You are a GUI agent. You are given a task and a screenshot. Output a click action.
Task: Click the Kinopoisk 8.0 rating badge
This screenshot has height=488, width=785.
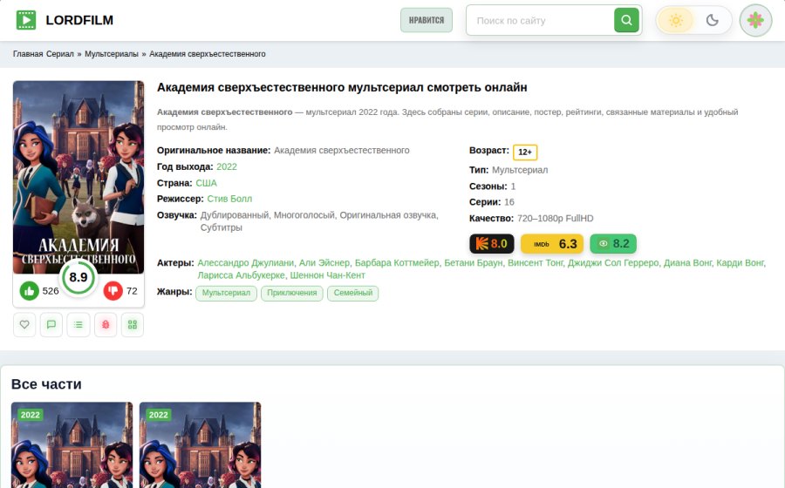(492, 243)
